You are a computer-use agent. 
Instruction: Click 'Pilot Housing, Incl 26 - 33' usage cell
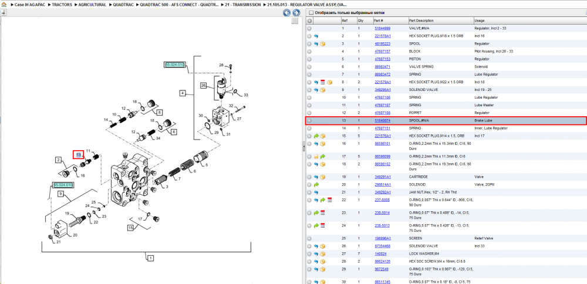[494, 51]
